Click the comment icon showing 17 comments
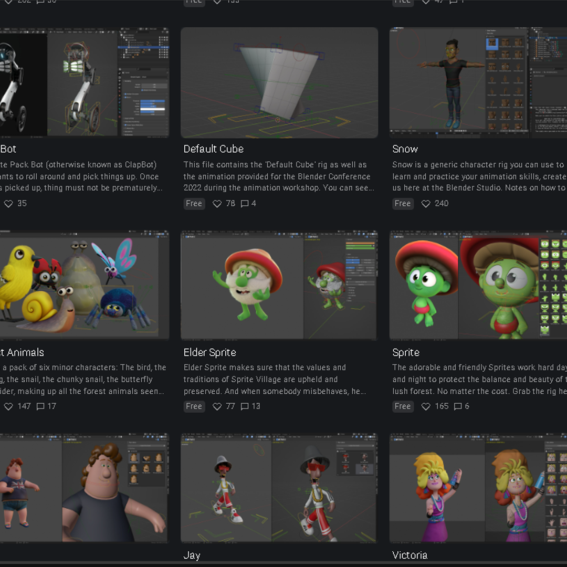 point(40,406)
